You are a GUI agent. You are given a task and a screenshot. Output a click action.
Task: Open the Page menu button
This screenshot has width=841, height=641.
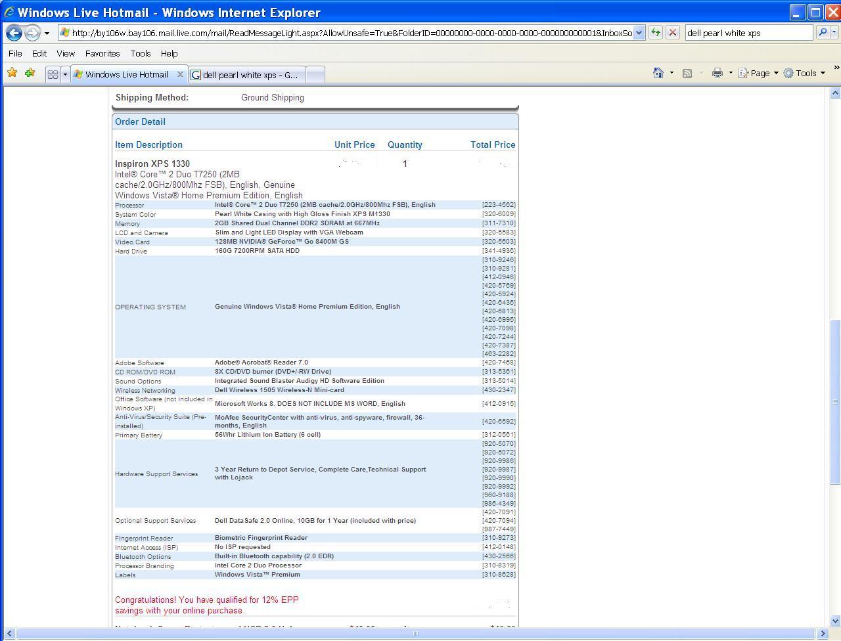(x=758, y=73)
